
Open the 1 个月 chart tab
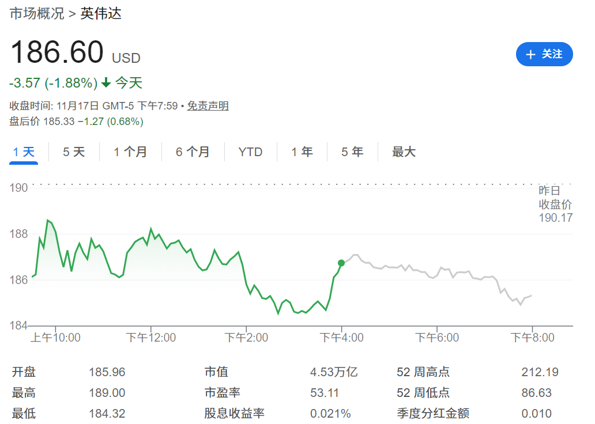[130, 152]
